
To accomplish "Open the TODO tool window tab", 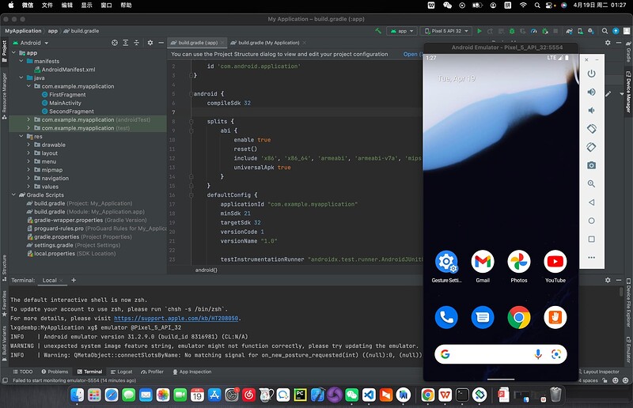I will [23, 372].
